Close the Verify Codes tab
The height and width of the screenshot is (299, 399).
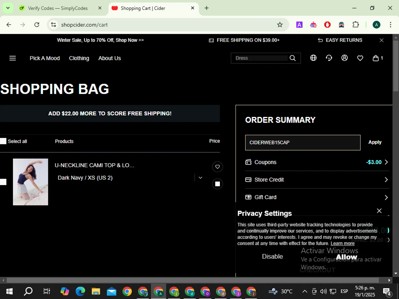tap(100, 8)
